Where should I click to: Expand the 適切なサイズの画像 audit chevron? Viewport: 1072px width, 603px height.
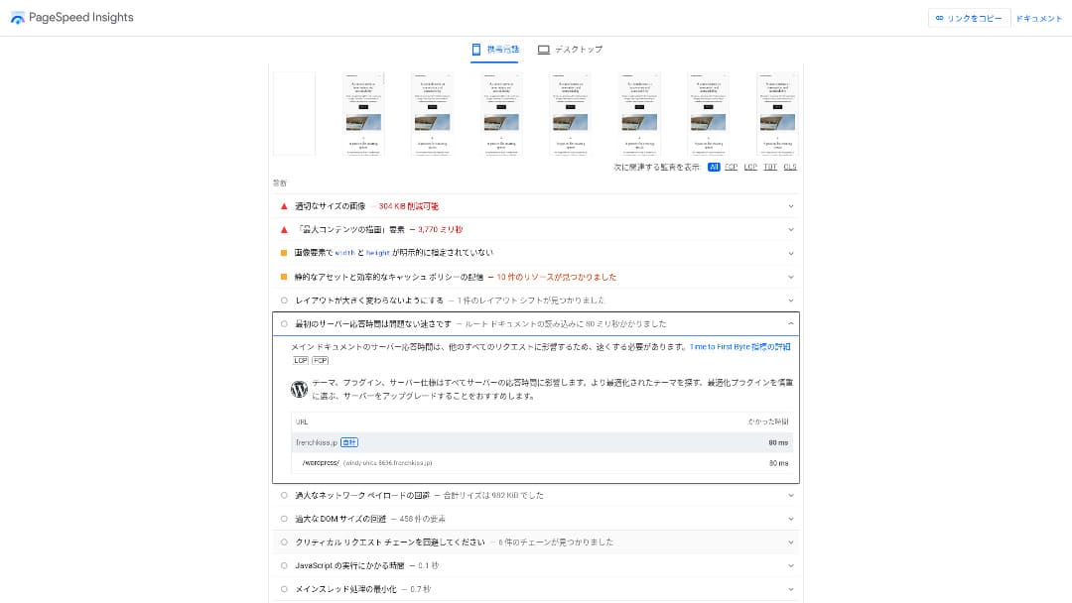(x=791, y=206)
